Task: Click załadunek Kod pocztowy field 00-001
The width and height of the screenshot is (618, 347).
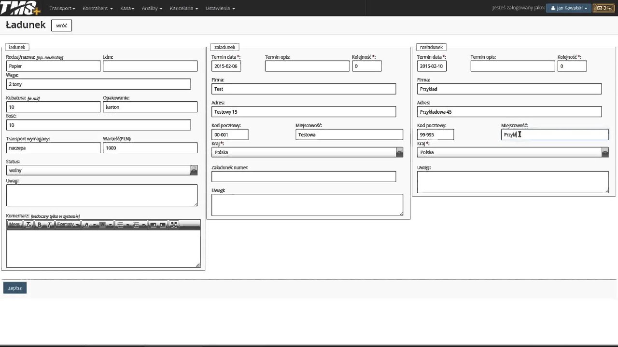Action: point(230,134)
